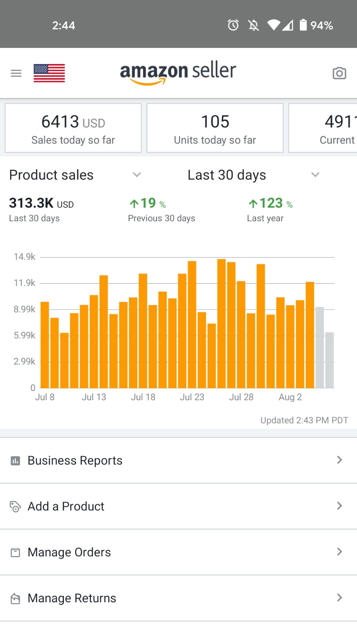Tap the Manage Returns package icon
This screenshot has height=634, width=357.
point(15,598)
